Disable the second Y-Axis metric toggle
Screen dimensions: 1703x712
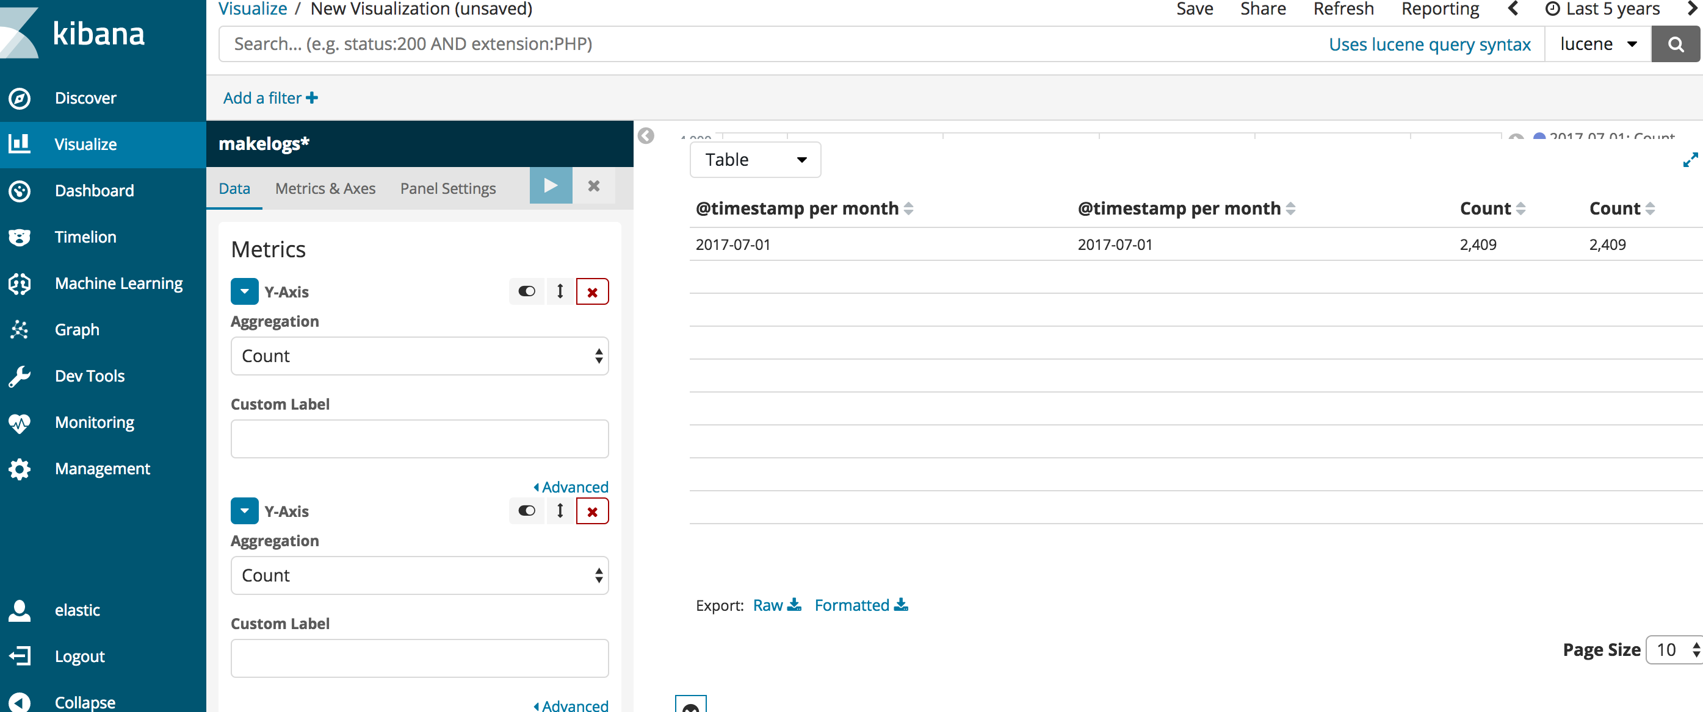526,511
